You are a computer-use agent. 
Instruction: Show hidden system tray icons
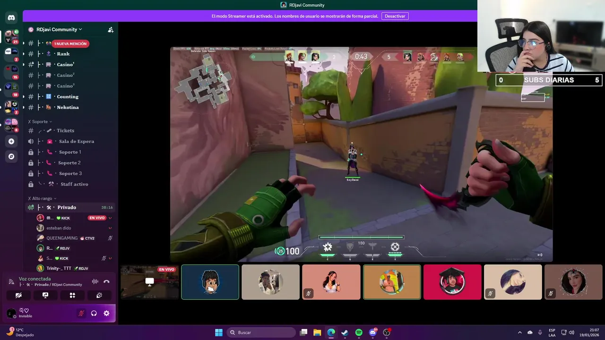(x=520, y=332)
